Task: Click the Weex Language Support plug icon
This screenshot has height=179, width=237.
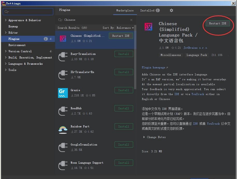Action: pyautogui.click(x=63, y=165)
